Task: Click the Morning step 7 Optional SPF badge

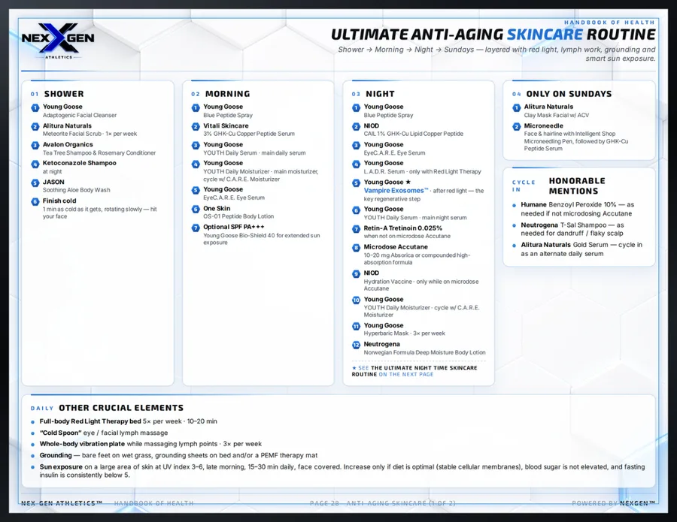Action: click(x=196, y=228)
